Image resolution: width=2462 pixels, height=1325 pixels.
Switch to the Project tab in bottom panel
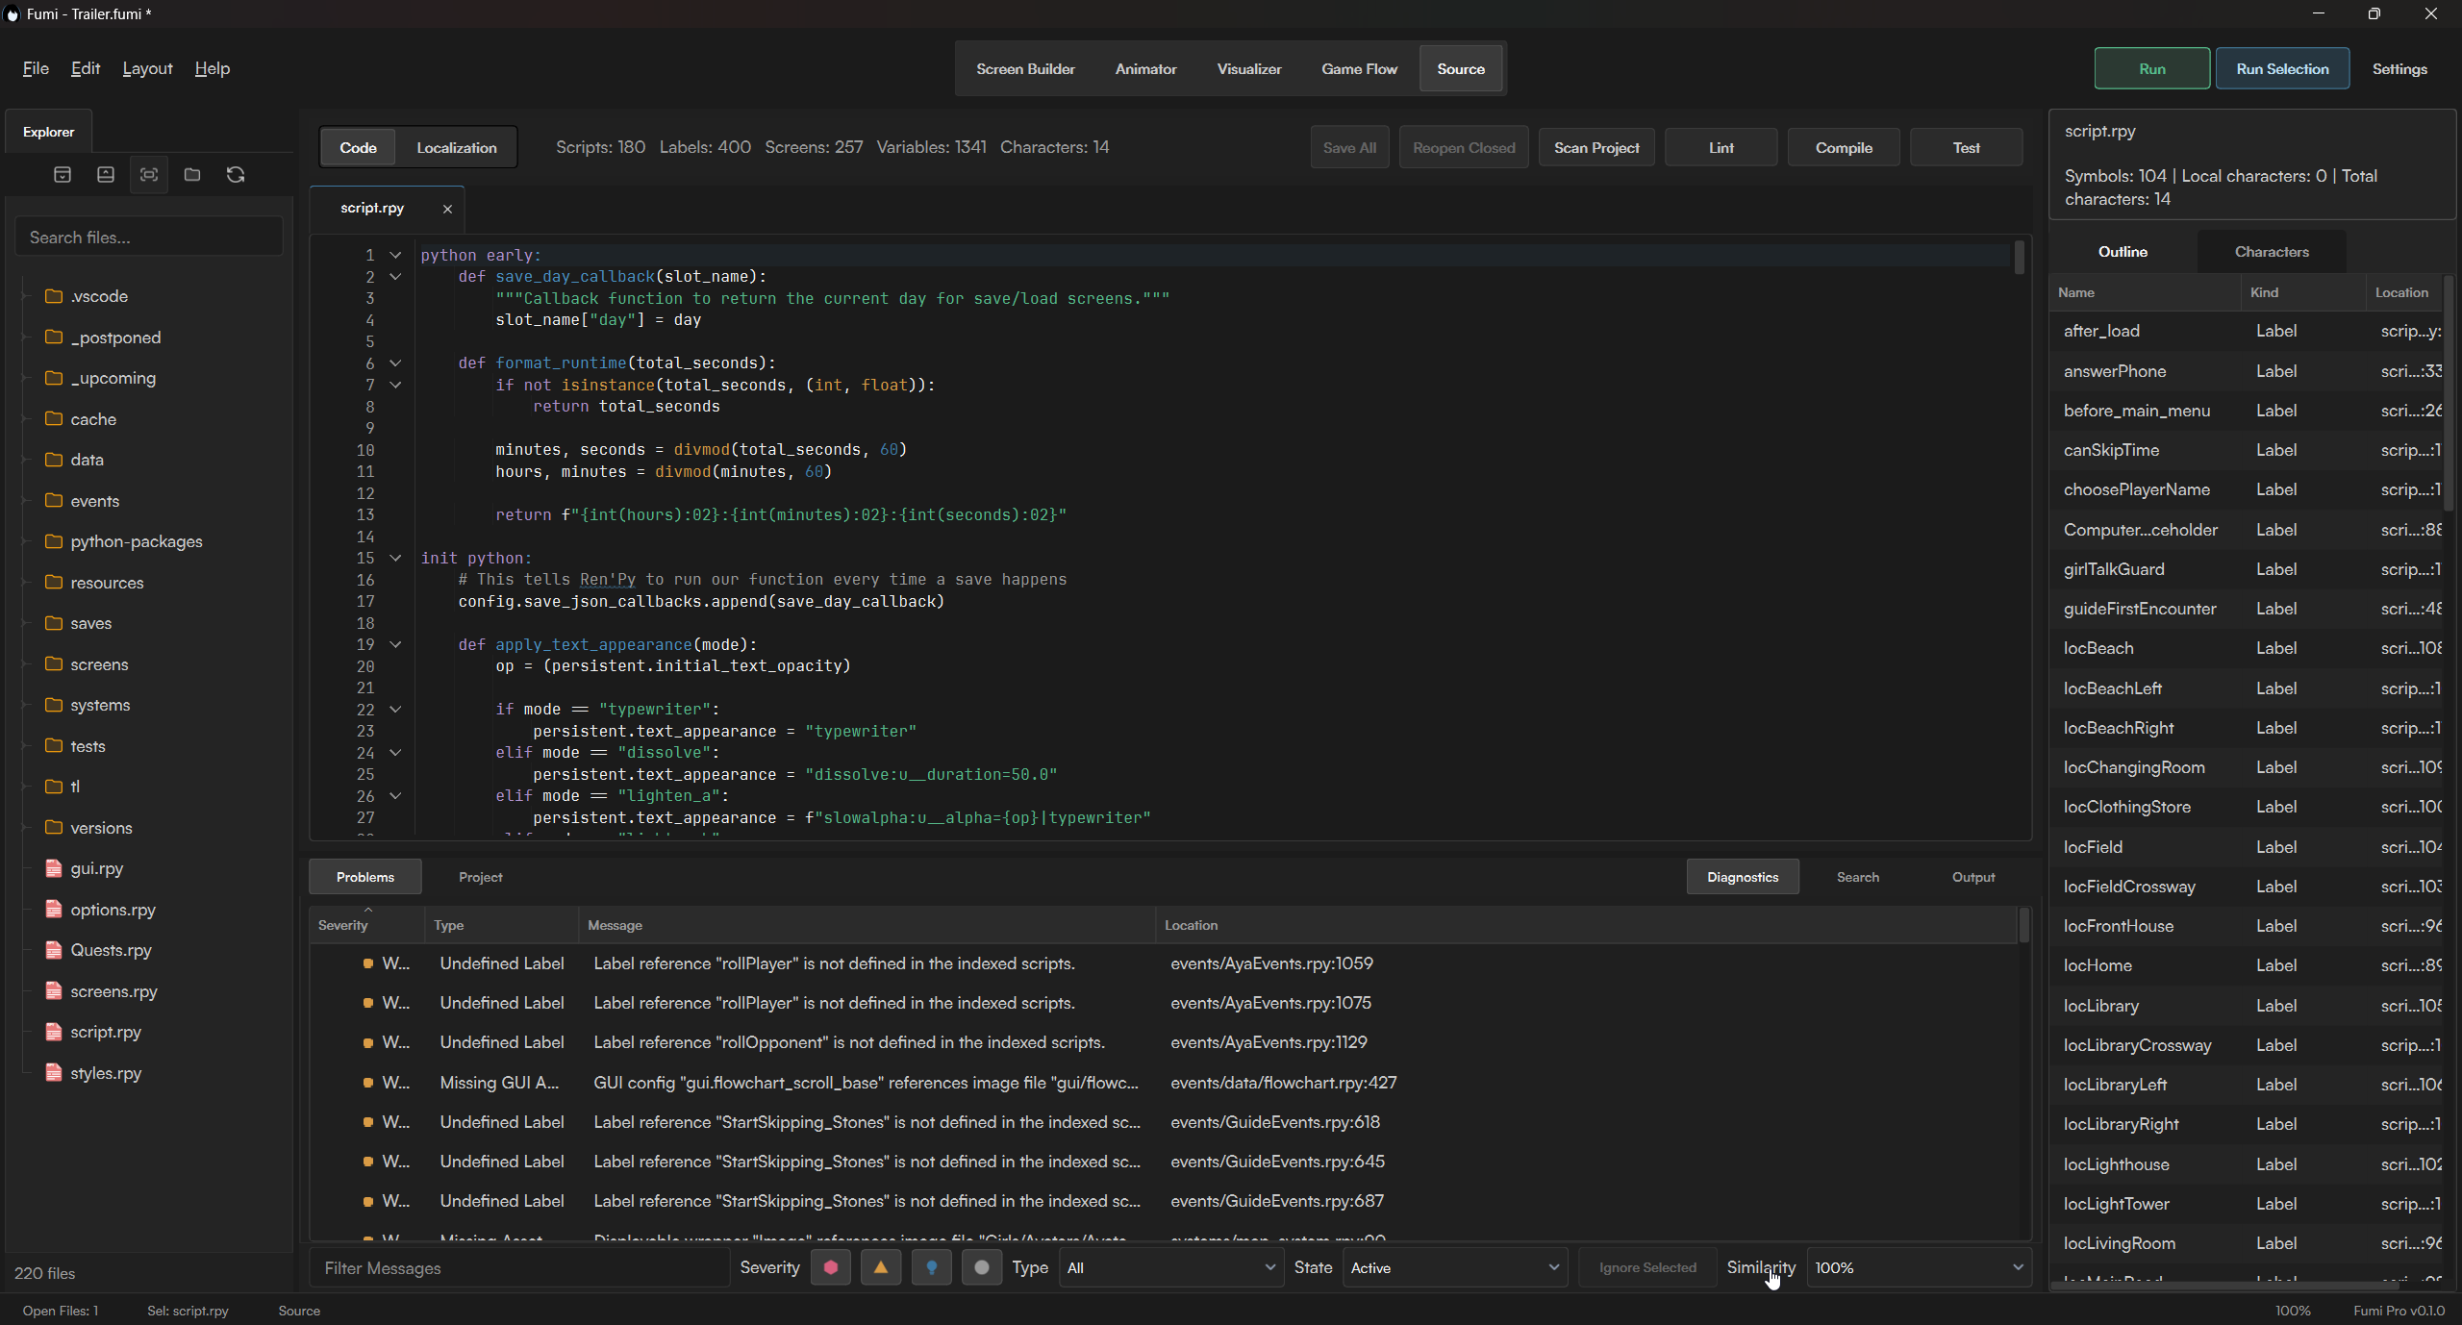point(480,877)
